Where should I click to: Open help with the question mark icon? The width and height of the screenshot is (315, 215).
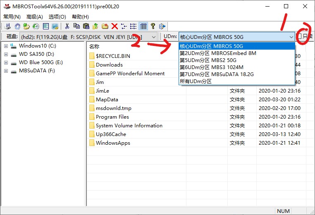tap(153, 26)
